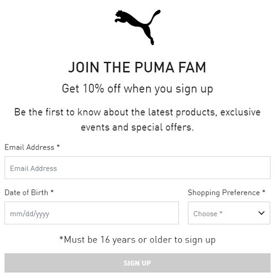Click the dropdown chevron arrow in Shopping Preference
This screenshot has height=278, width=277.
(261, 213)
